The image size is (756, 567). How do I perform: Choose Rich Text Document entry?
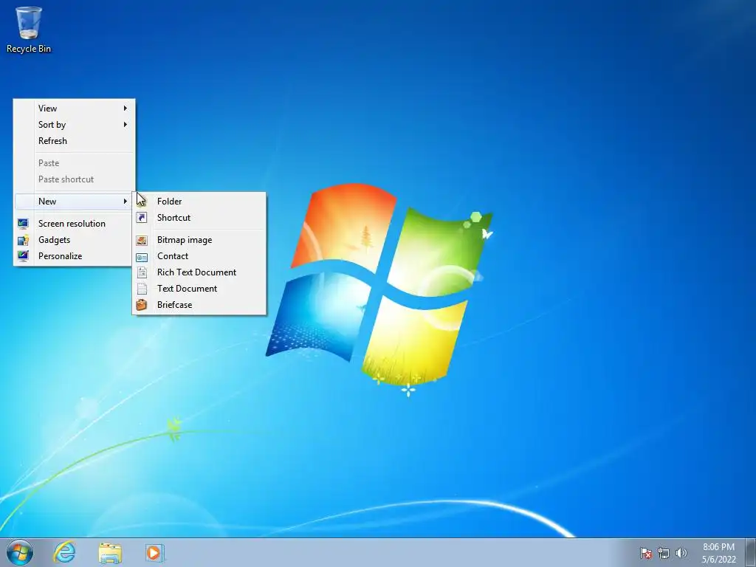tap(199, 272)
